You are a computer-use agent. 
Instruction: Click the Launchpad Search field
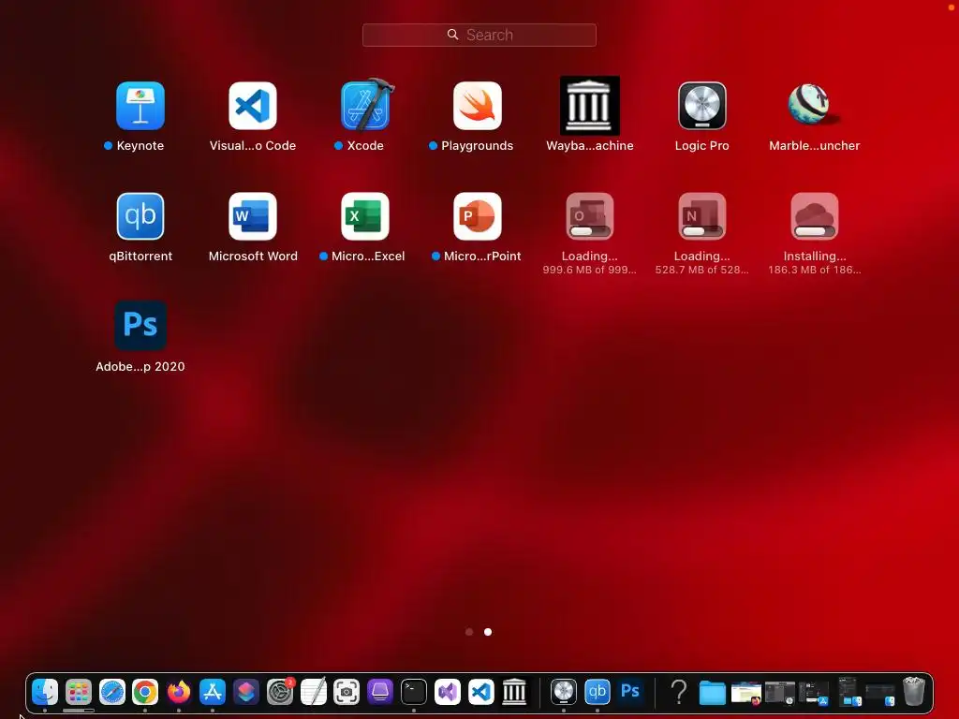tap(479, 35)
